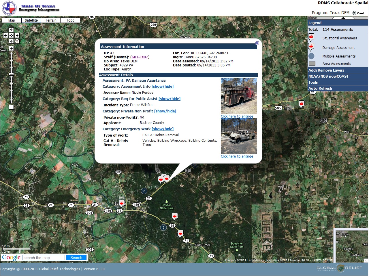Pan the map east with the right arrow

point(17,35)
